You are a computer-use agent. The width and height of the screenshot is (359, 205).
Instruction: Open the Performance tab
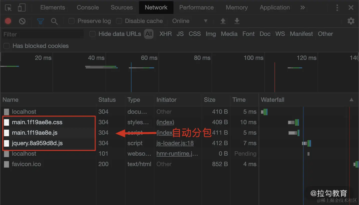coord(196,7)
